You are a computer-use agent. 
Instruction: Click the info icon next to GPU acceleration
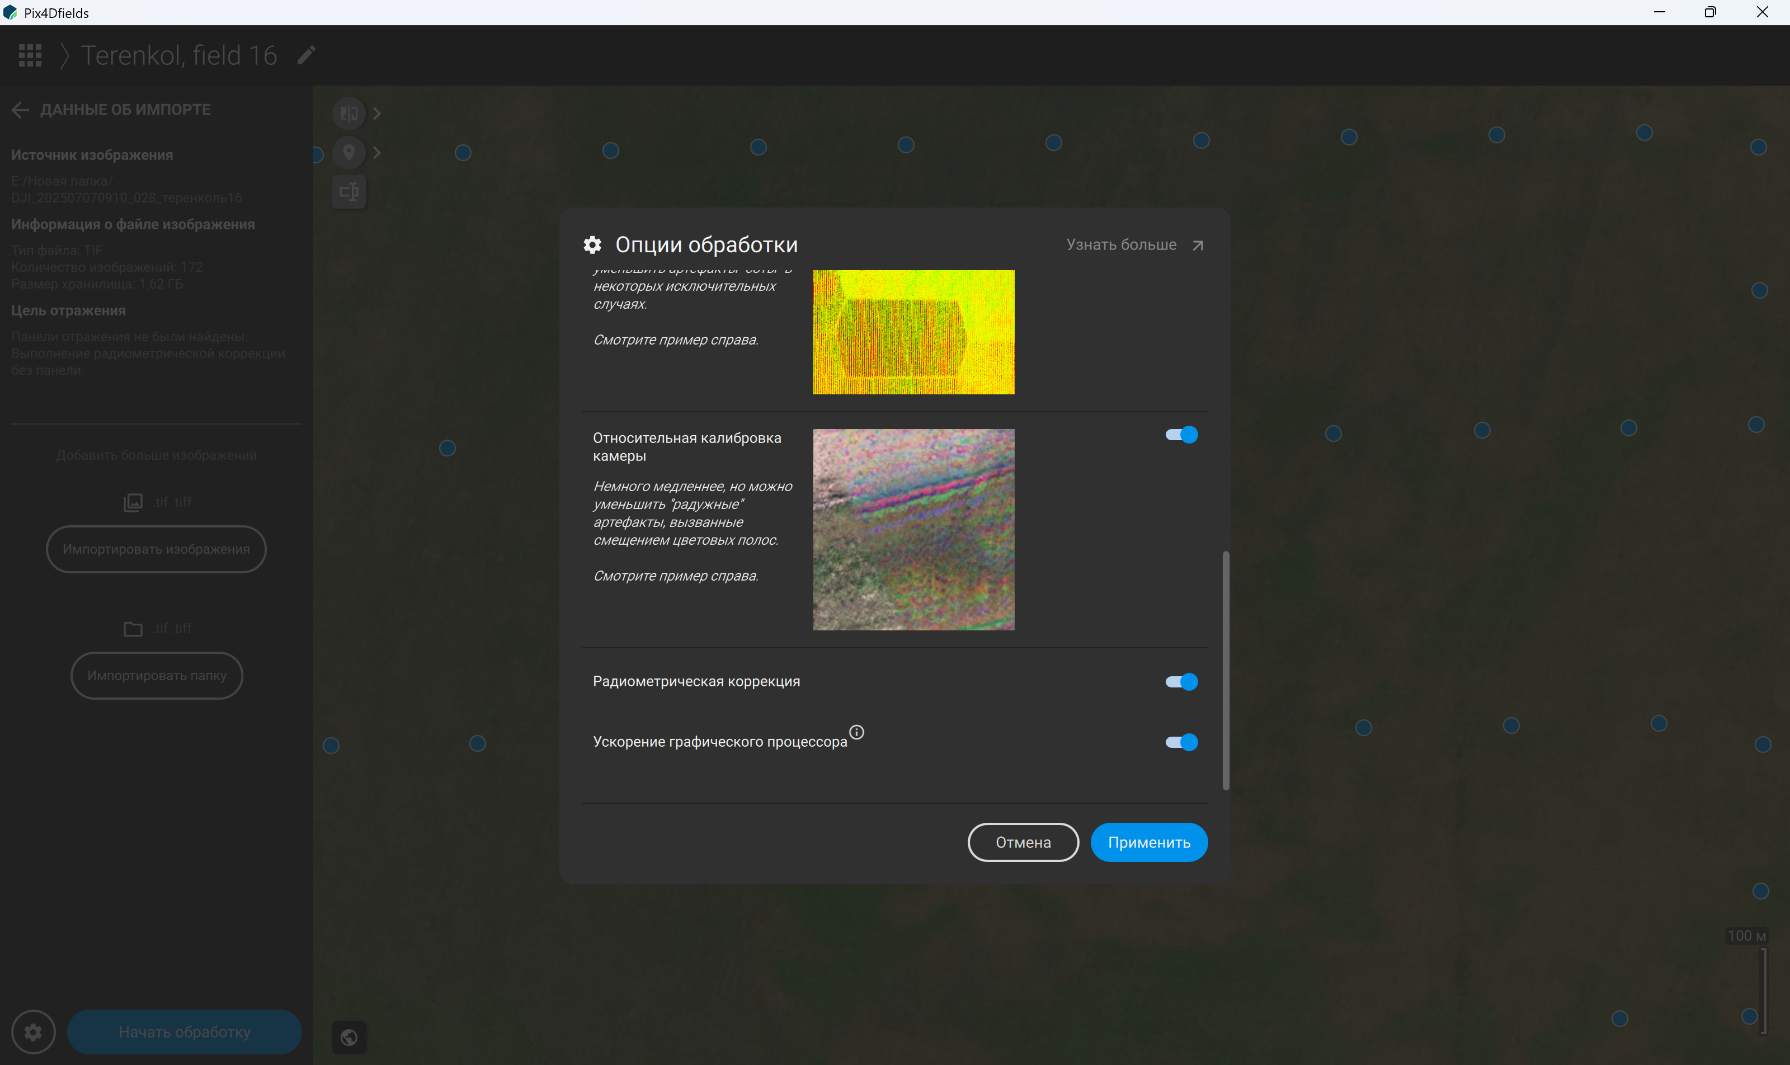pos(856,732)
